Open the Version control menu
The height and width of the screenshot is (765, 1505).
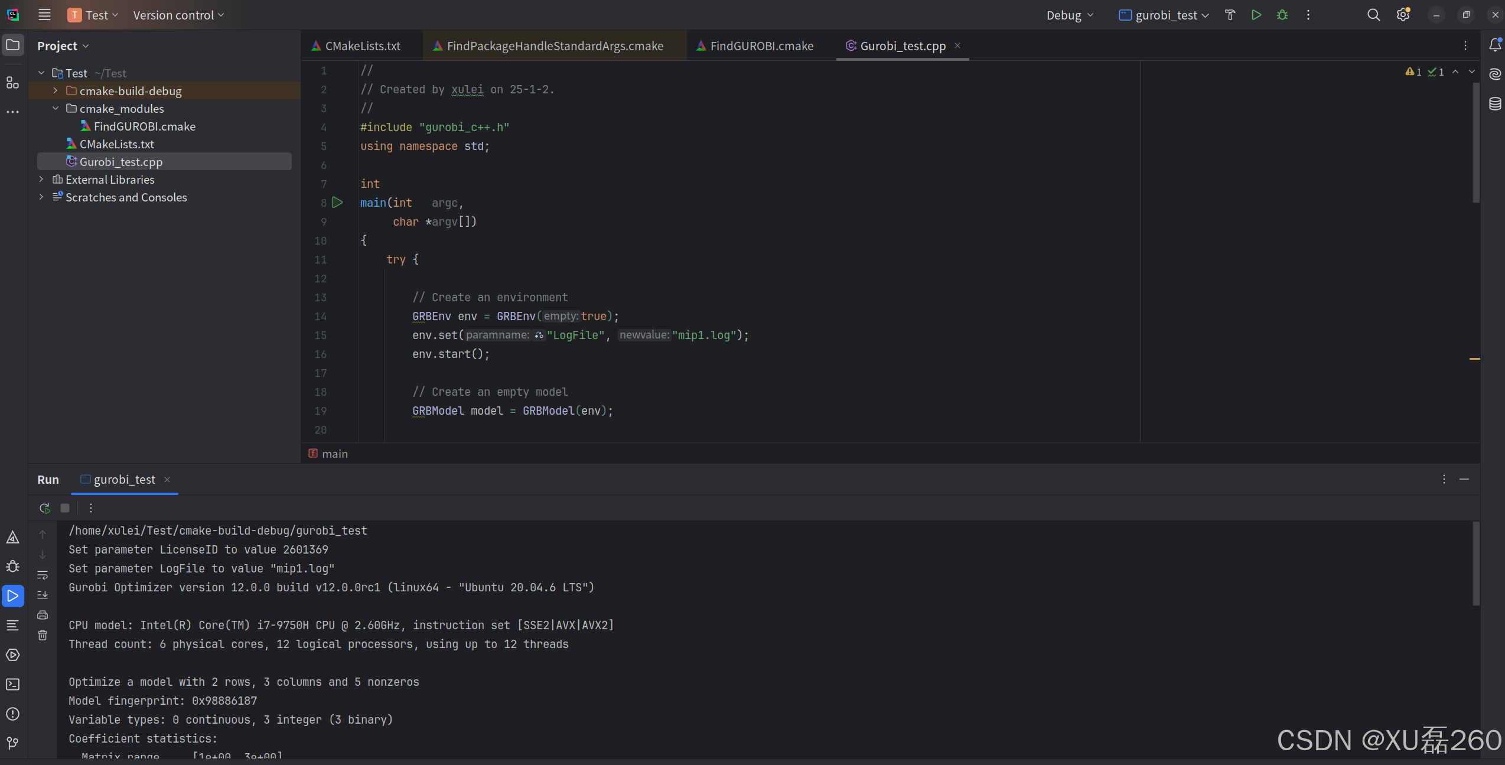178,15
